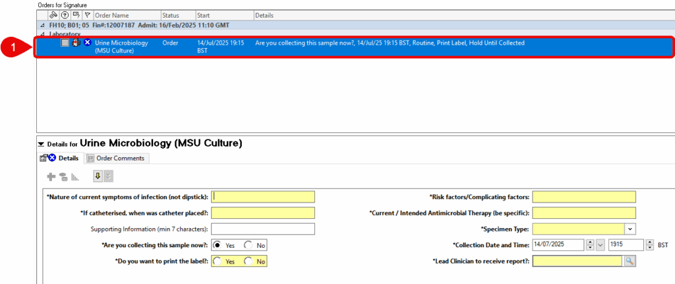Viewport: 675px width, 284px height.
Task: Click Current / Intended Antimicrobial Therapy field
Action: (584, 213)
